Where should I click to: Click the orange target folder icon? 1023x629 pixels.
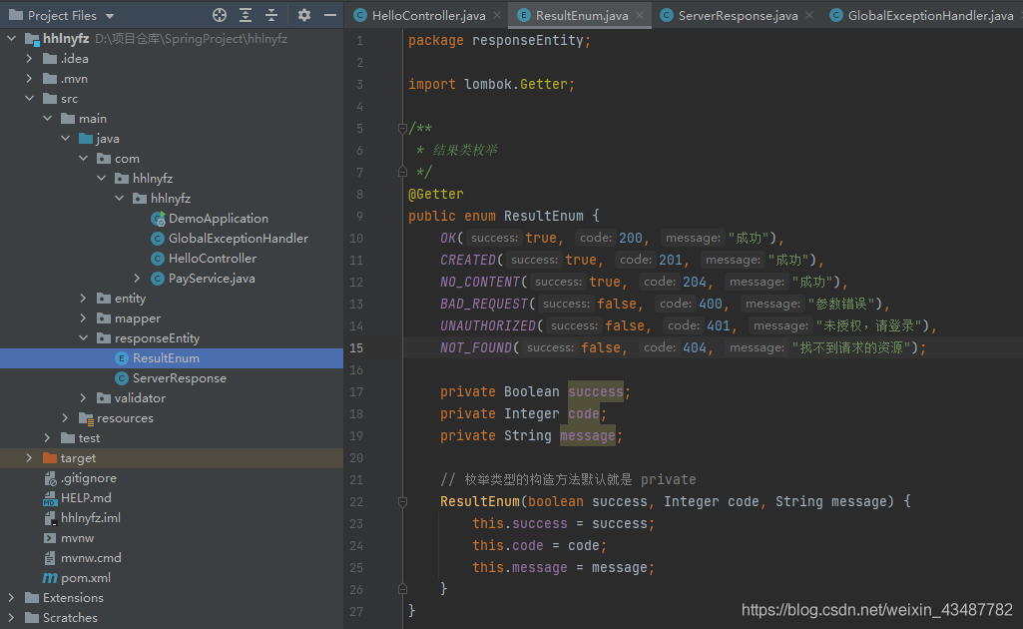click(50, 458)
